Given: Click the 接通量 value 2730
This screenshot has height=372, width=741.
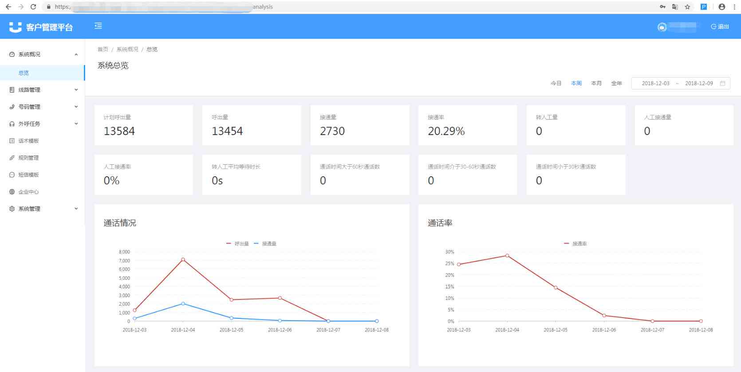Looking at the screenshot, I should click(332, 131).
